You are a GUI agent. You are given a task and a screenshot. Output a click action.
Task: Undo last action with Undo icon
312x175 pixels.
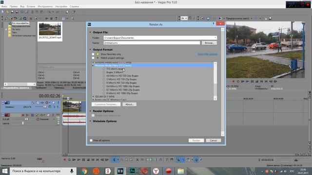pos(49,12)
